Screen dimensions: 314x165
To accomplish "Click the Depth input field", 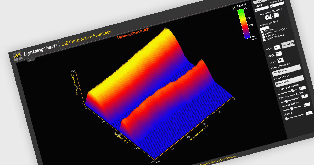I will pos(281,60).
